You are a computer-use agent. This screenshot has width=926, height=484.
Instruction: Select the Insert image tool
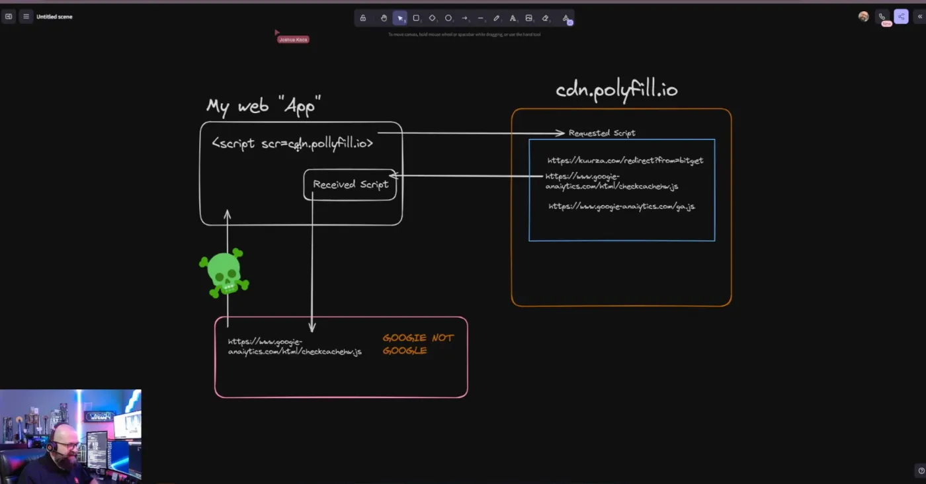click(x=529, y=18)
